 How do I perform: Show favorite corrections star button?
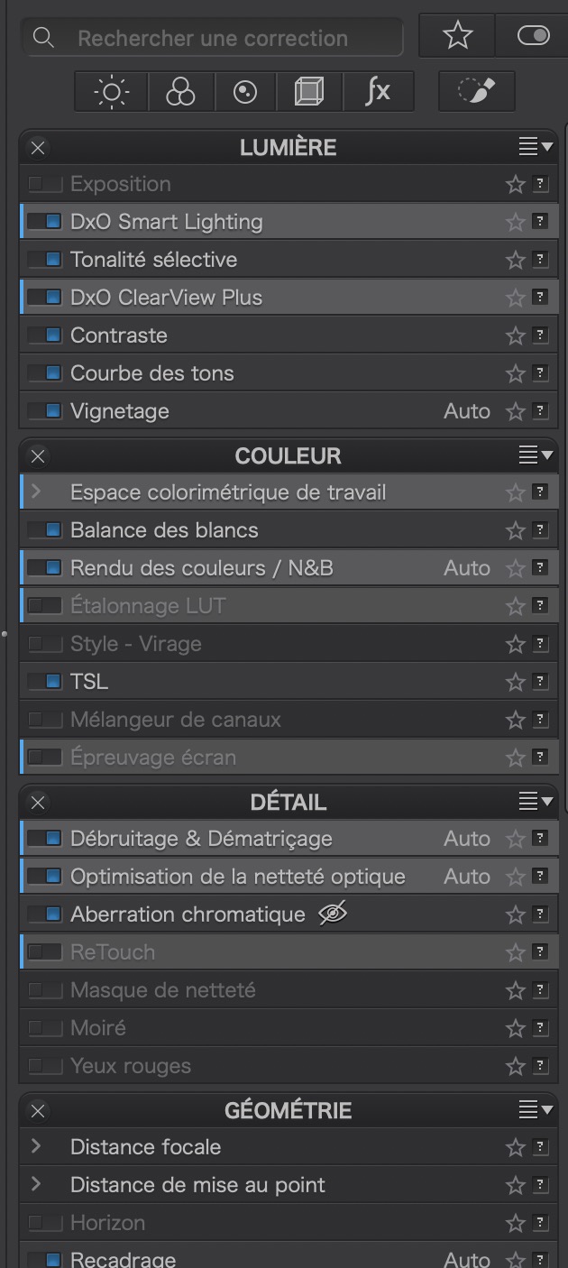[458, 36]
